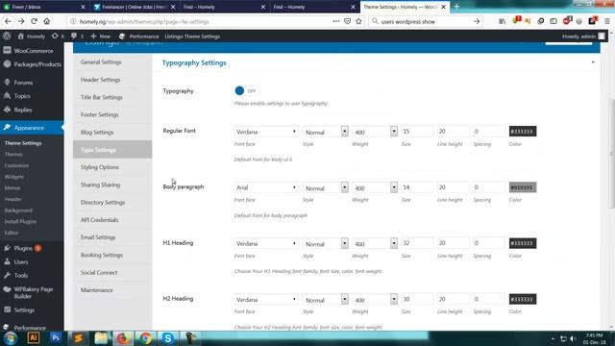Close the Theme Settings browser tab
The width and height of the screenshot is (615, 346).
pos(443,7)
